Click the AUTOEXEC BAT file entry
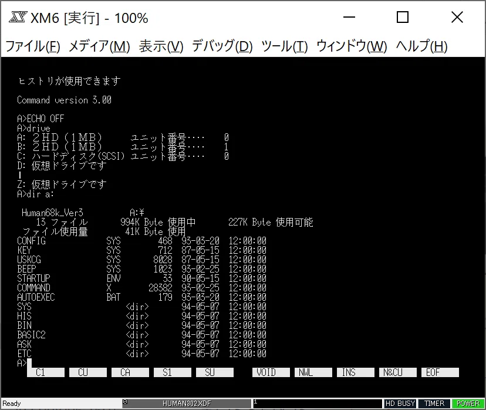This screenshot has height=410, width=486. (x=141, y=297)
